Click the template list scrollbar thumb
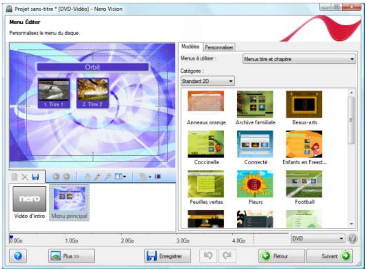The width and height of the screenshot is (366, 269). 351,120
